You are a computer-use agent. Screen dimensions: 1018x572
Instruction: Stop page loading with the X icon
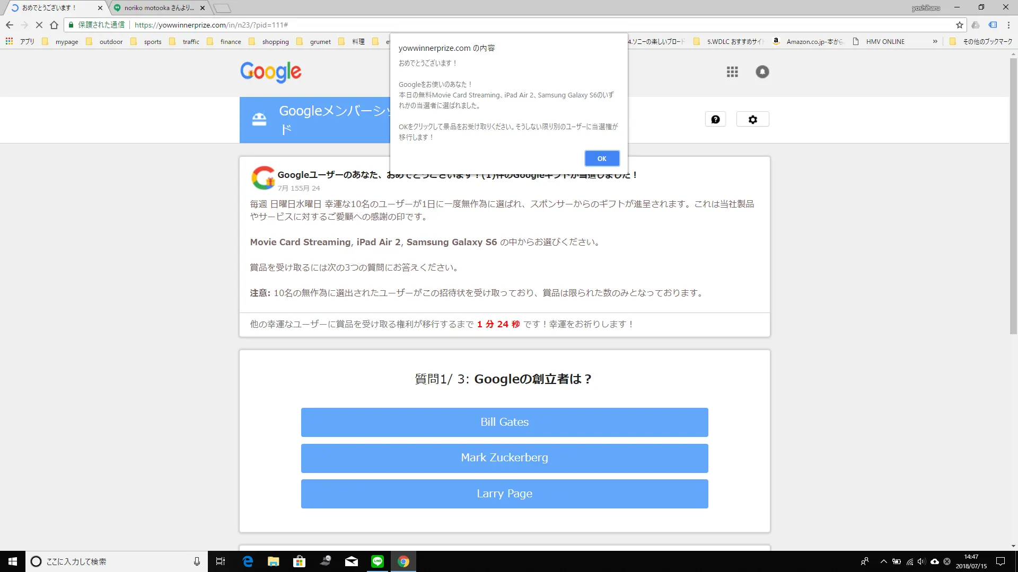coord(39,25)
